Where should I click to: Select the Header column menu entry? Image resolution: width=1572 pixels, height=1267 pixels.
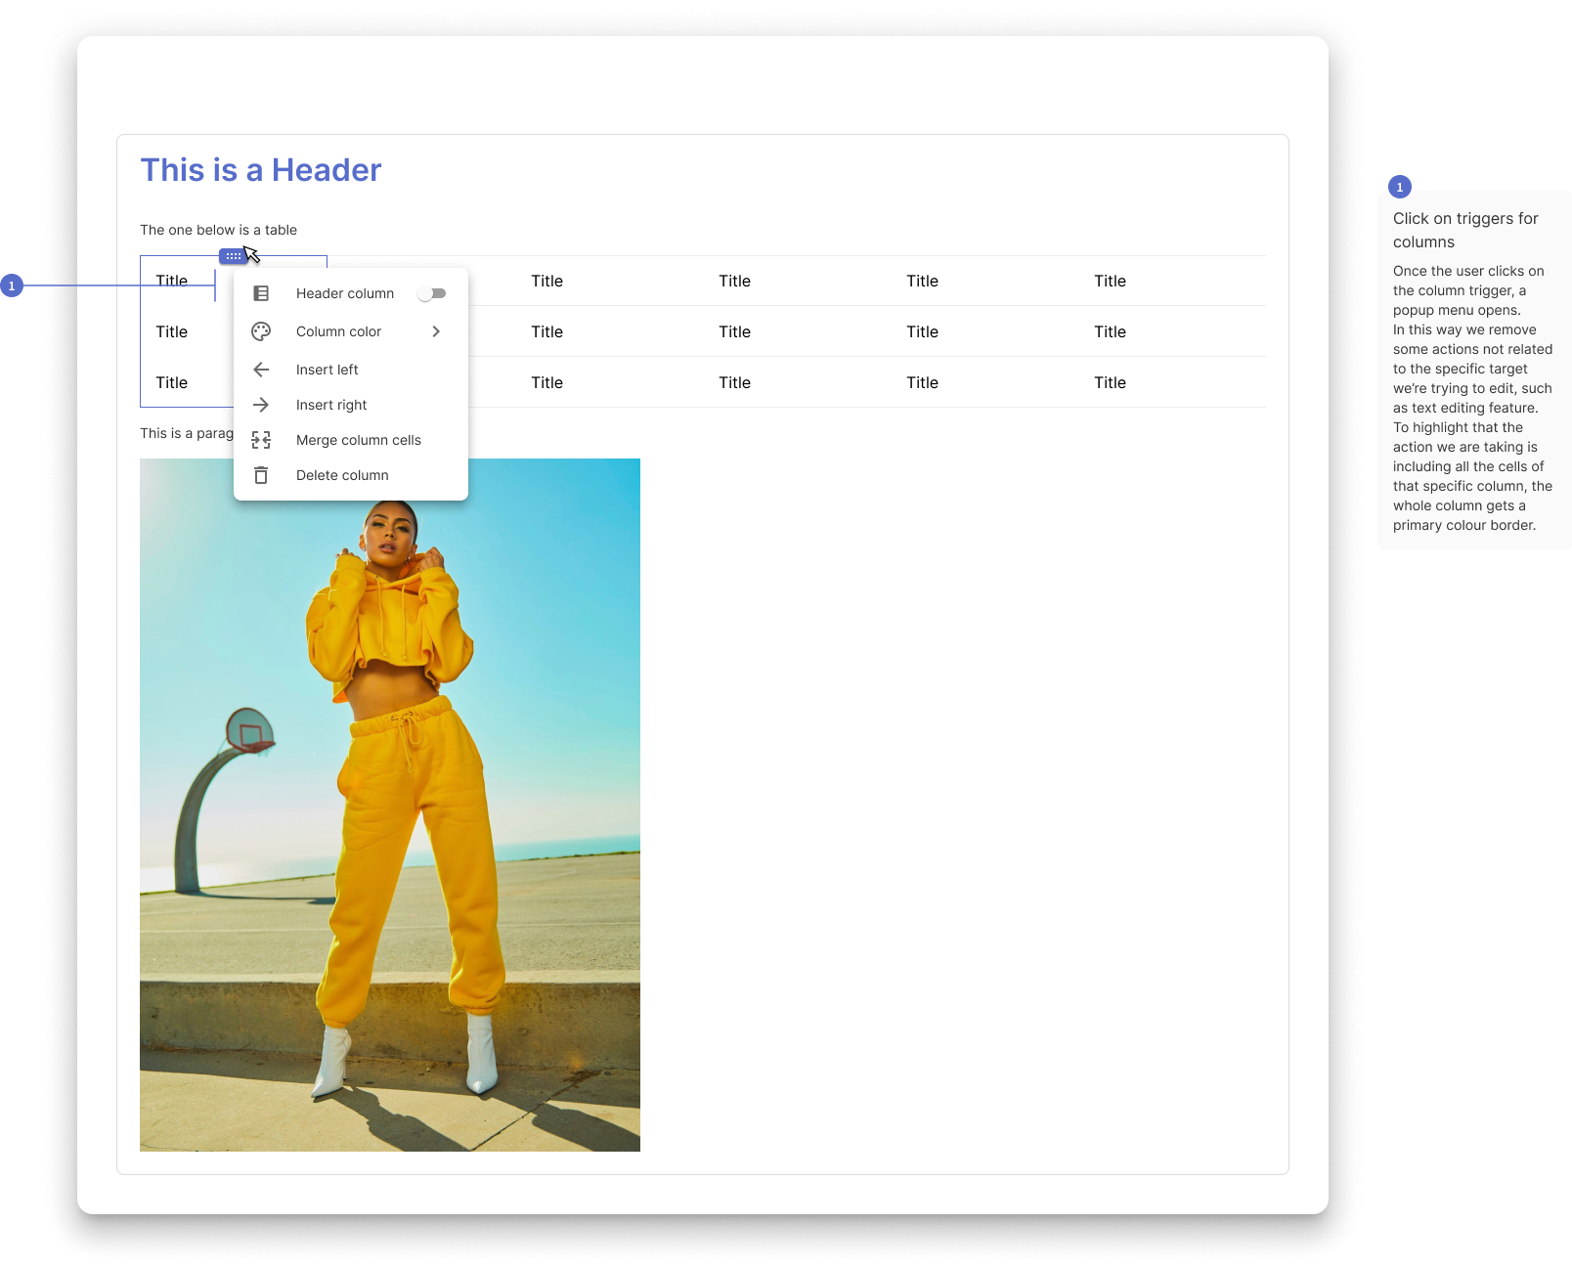point(351,293)
